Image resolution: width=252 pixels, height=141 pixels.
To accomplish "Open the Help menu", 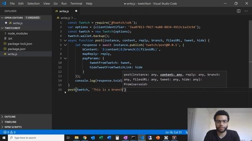I will tap(89, 4).
